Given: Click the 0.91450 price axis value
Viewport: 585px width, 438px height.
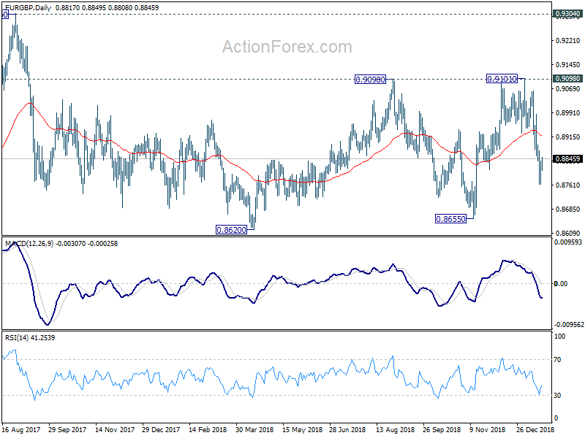Looking at the screenshot, I should tap(568, 65).
